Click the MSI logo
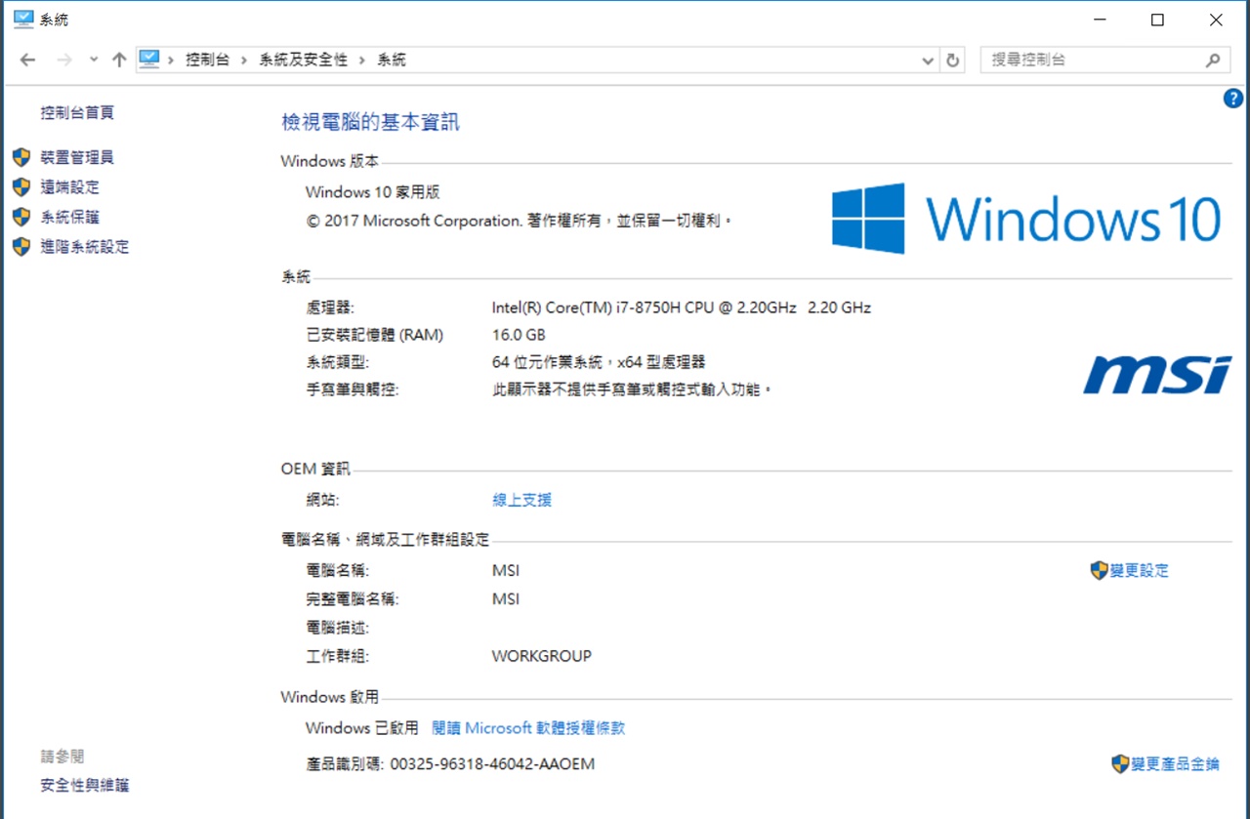 click(x=1158, y=375)
